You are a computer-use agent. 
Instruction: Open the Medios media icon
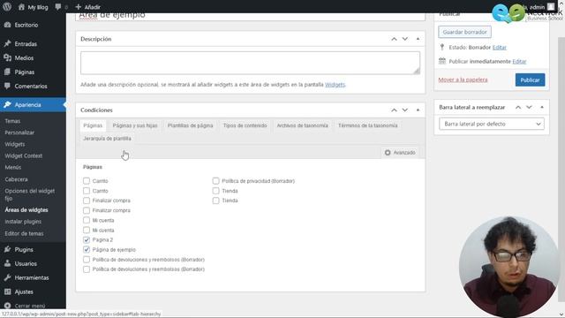pyautogui.click(x=7, y=57)
